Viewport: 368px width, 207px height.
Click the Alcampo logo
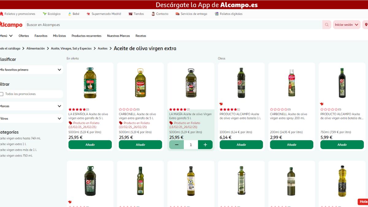coord(11,25)
